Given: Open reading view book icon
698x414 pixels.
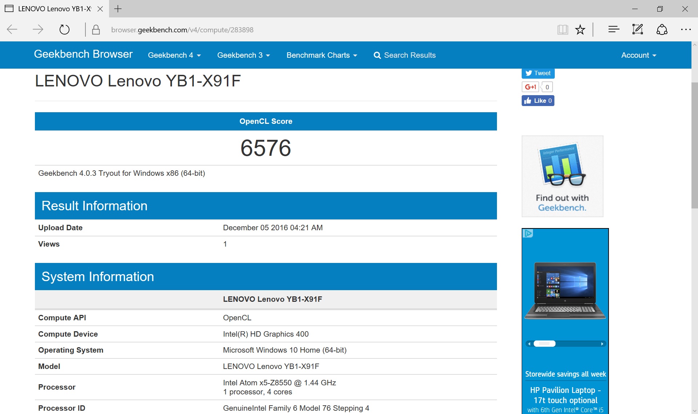Looking at the screenshot, I should click(562, 29).
